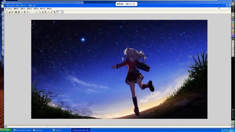Click the Undo toolbar icon

coord(30,12)
